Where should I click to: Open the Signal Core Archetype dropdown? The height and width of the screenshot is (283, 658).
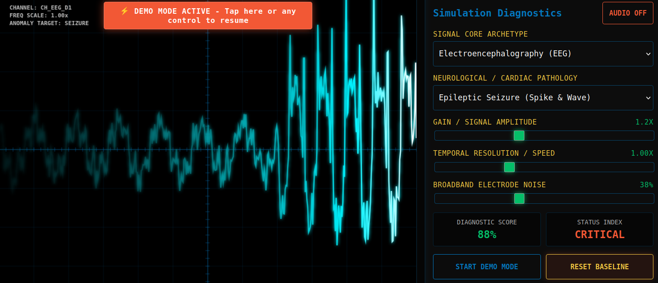(x=543, y=54)
